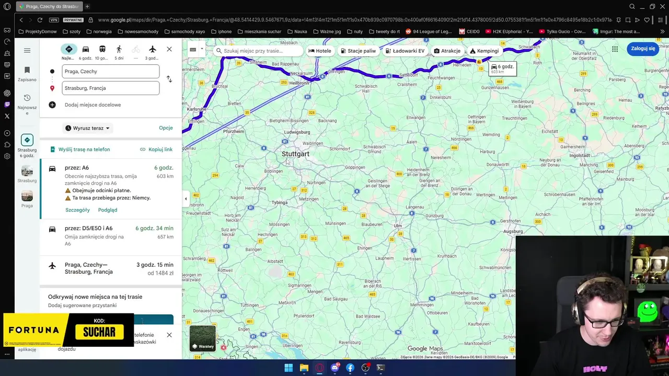Open ProjektyDomow bookmarks folder
This screenshot has width=669, height=376.
coord(38,31)
